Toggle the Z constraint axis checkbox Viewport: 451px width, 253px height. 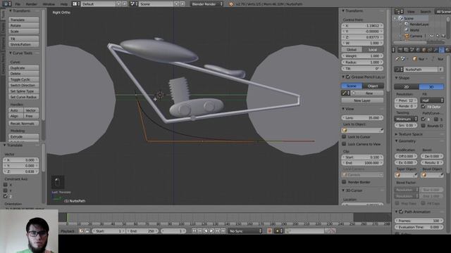tap(6, 196)
